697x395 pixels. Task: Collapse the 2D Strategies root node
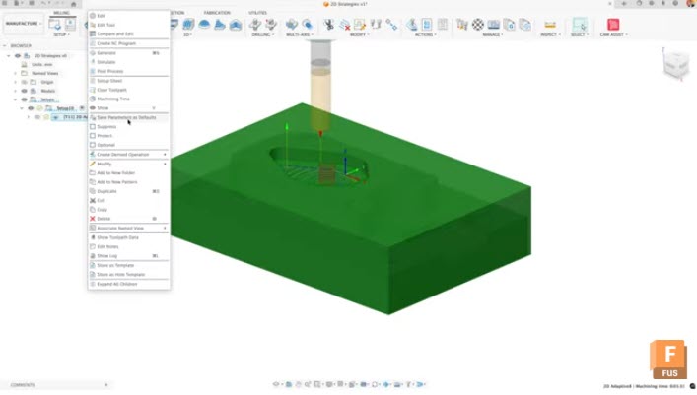pos(9,55)
